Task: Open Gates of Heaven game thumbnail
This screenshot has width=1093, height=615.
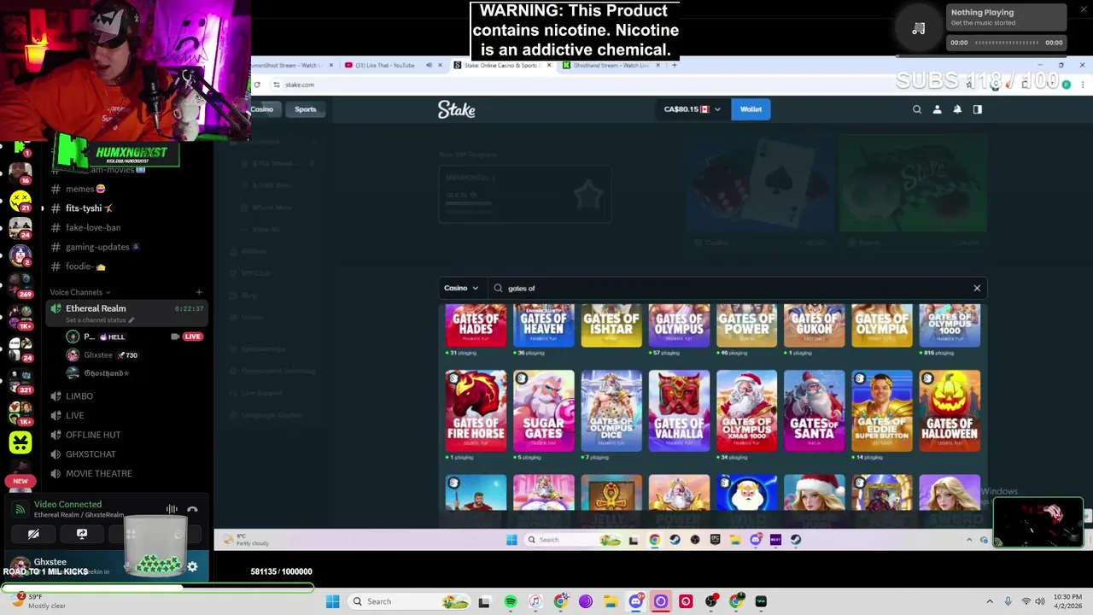Action: point(543,326)
